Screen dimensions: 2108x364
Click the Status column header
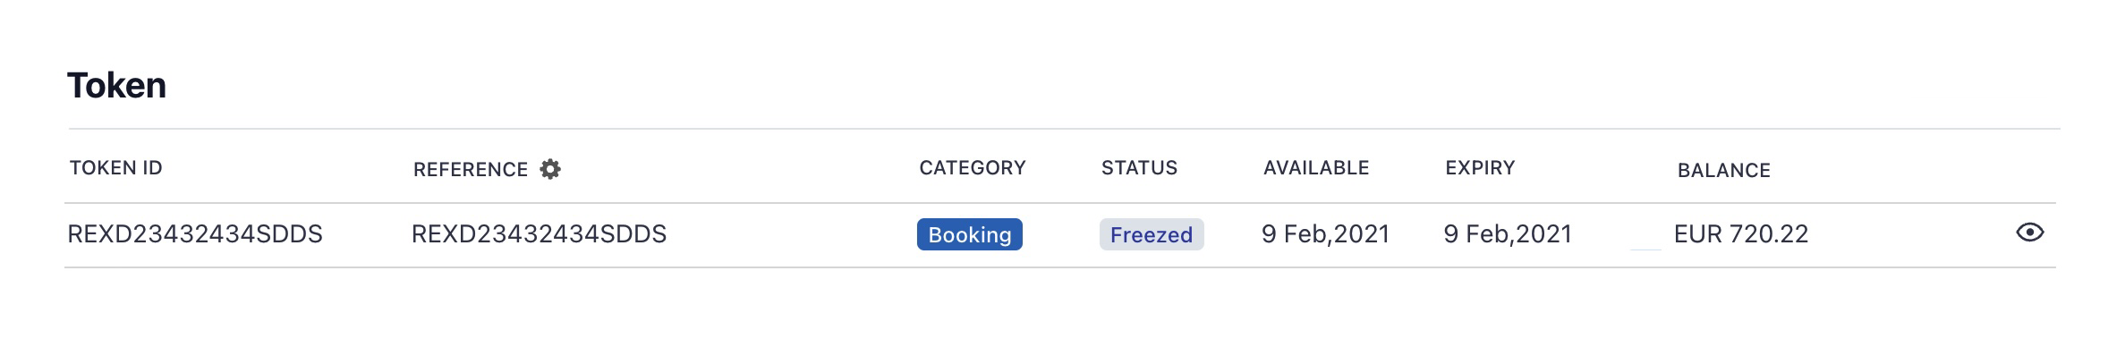pos(1139,168)
